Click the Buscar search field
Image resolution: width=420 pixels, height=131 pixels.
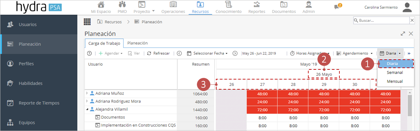[x=382, y=20]
